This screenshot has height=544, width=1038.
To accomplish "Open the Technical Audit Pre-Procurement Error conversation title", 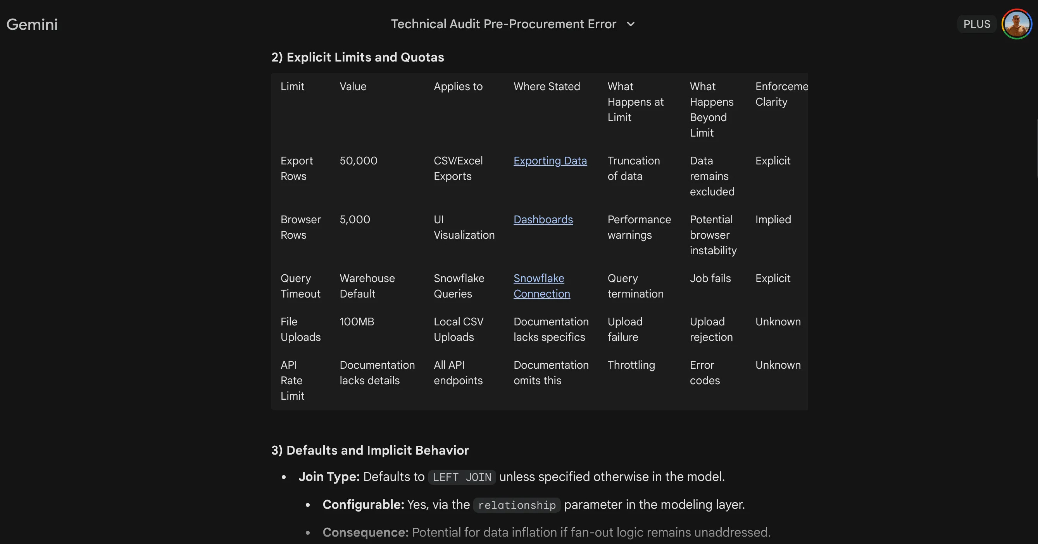I will click(503, 24).
